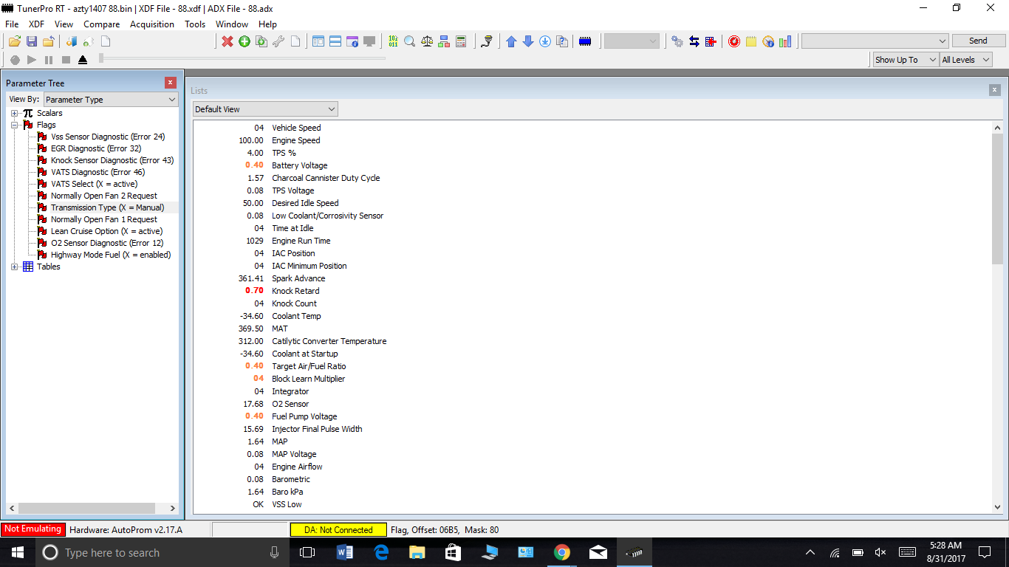
Task: Expand the Scalars tree node
Action: point(15,113)
